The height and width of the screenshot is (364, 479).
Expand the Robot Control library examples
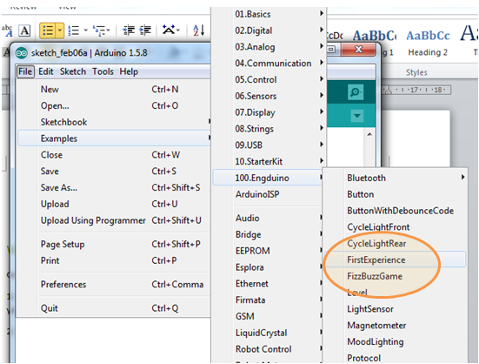[x=269, y=349]
